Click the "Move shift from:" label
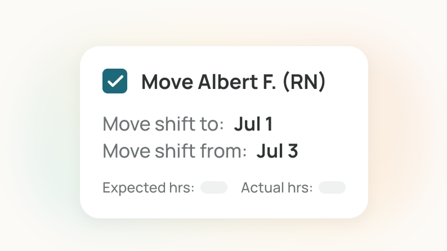The height and width of the screenshot is (251, 447). click(x=175, y=151)
